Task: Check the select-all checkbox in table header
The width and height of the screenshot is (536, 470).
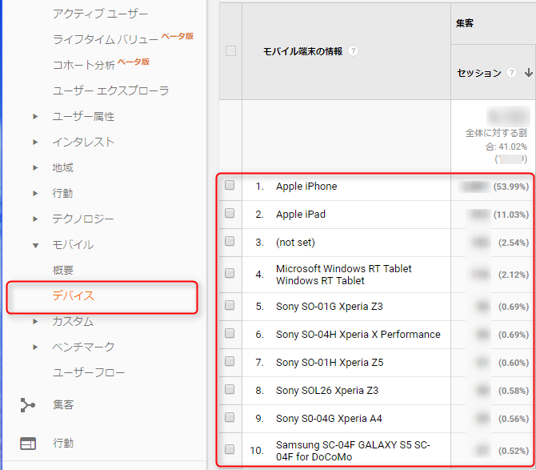Action: click(x=230, y=51)
